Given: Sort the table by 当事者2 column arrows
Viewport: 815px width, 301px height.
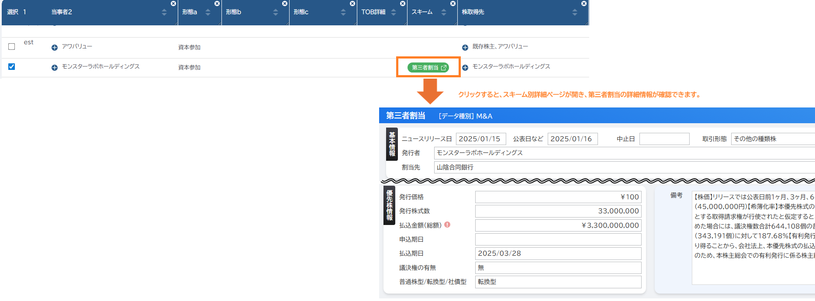Looking at the screenshot, I should (164, 13).
